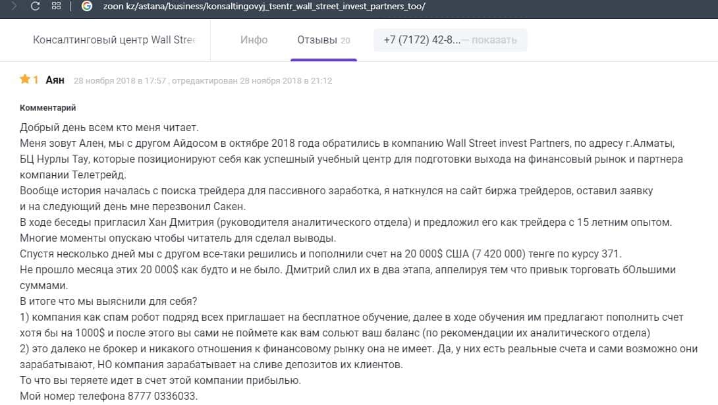
Task: Click the line starting 1) компания как спам робот
Action: pos(352,317)
